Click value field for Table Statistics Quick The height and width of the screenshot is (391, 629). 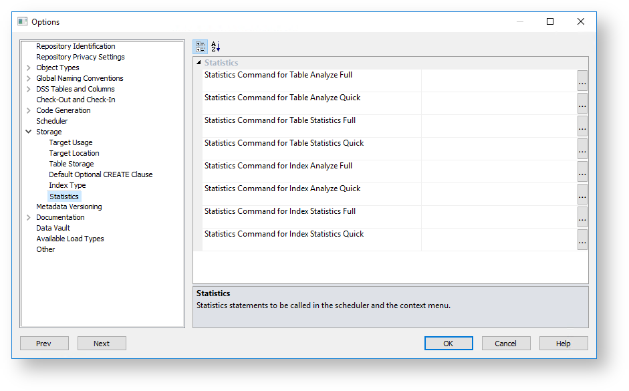pyautogui.click(x=499, y=149)
